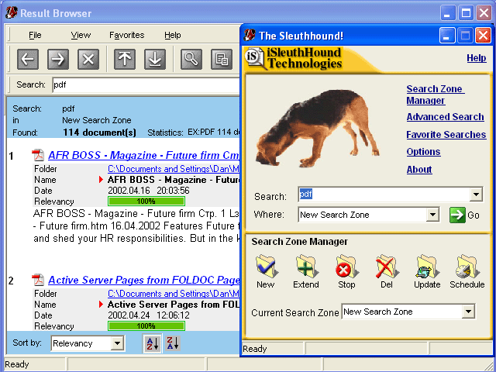Click the date 2002.04.24 12:06:12
Screen dimensions: 496x372
coord(149,315)
